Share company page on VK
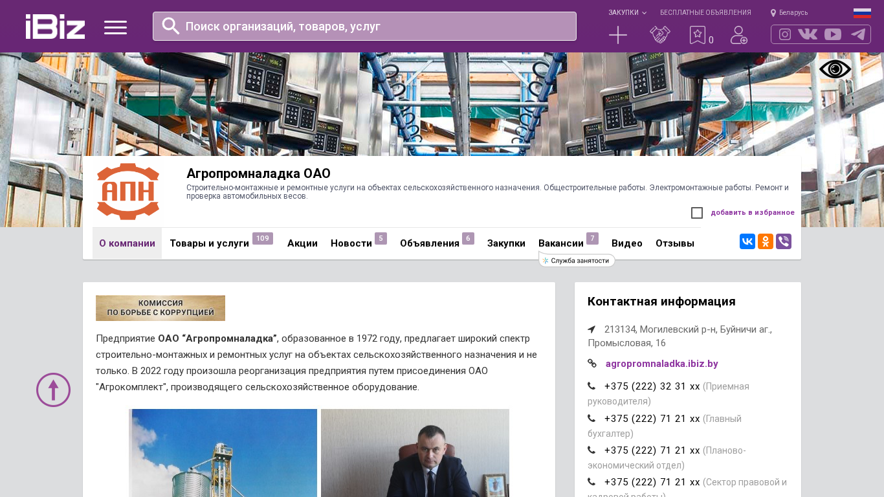The image size is (884, 497). coord(747,242)
